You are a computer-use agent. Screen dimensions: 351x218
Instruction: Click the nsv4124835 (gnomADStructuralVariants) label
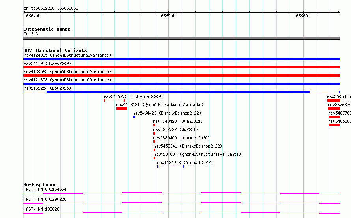coord(67,55)
